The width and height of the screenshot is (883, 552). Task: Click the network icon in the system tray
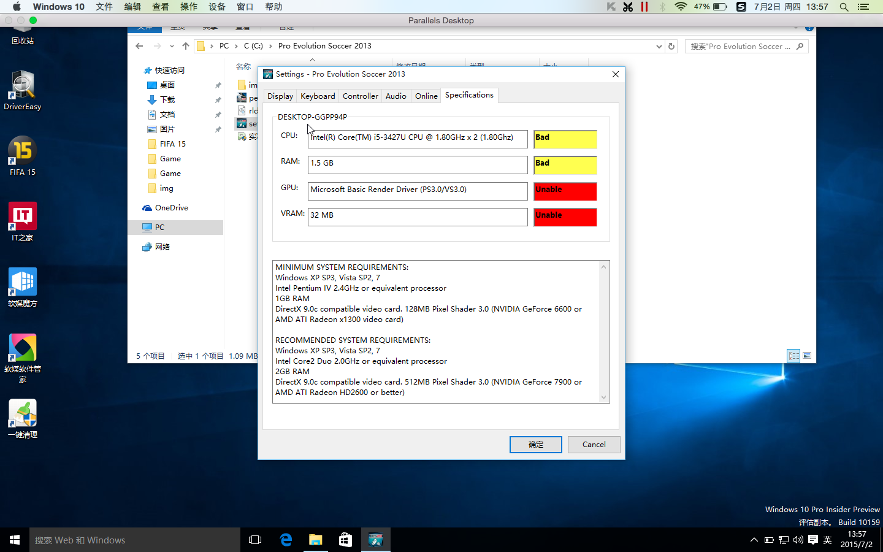tap(784, 540)
